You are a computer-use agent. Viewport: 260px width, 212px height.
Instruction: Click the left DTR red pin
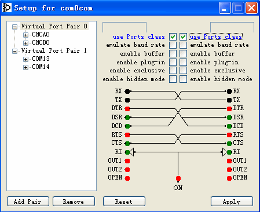[127, 109]
